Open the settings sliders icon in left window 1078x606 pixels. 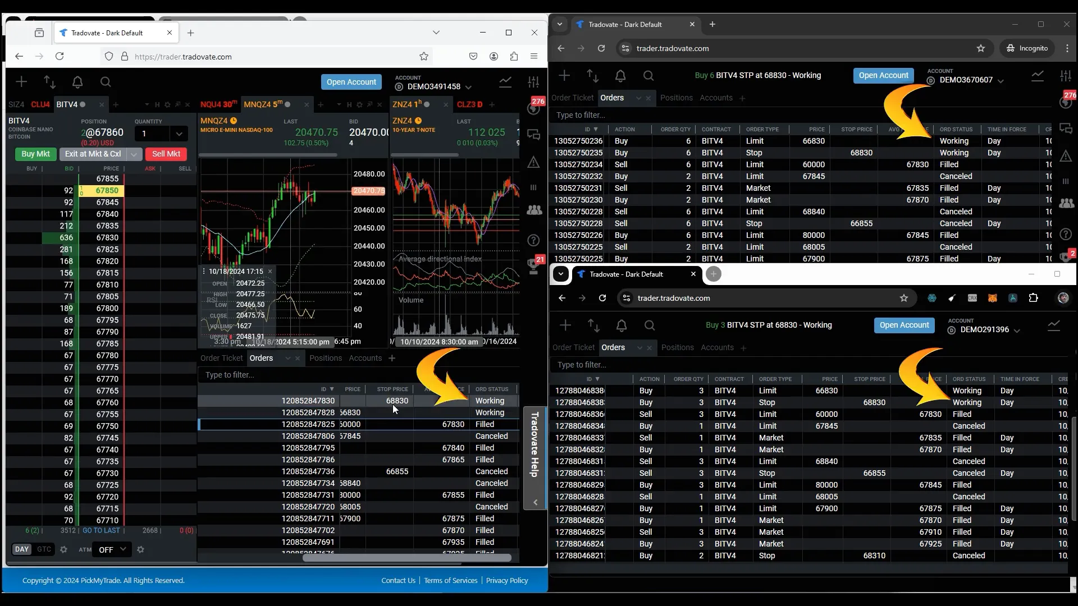533,82
